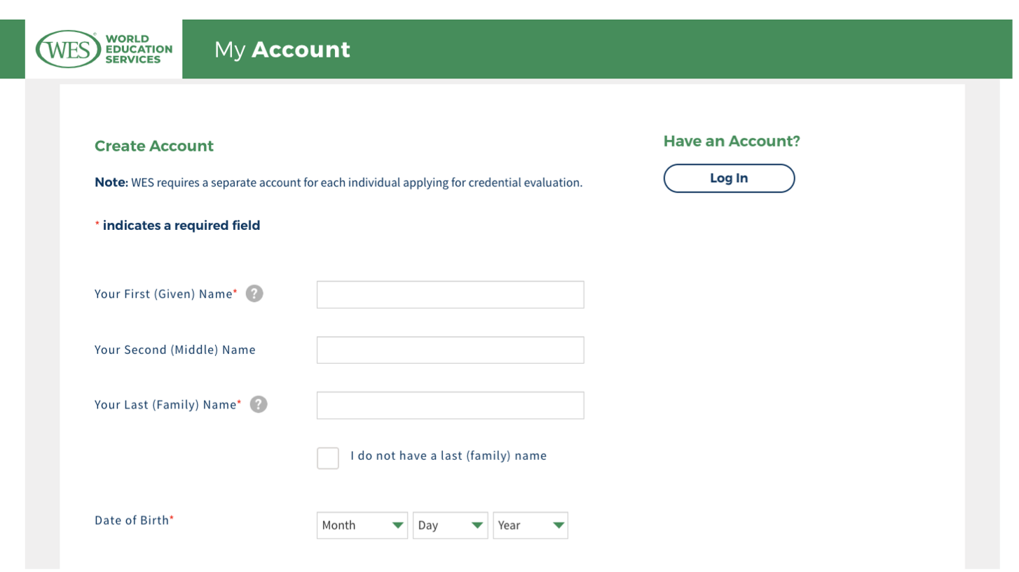Click the "Your Last (Family) Name" label
This screenshot has height=572, width=1019.
[x=166, y=405]
